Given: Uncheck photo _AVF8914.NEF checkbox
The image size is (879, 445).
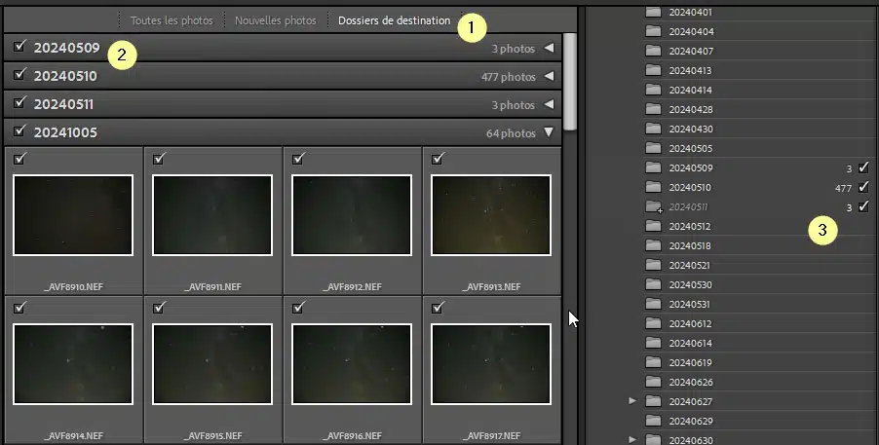Looking at the screenshot, I should 19,308.
